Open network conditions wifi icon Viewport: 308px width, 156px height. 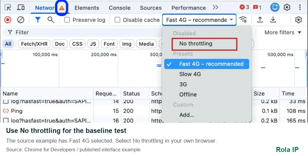click(243, 20)
